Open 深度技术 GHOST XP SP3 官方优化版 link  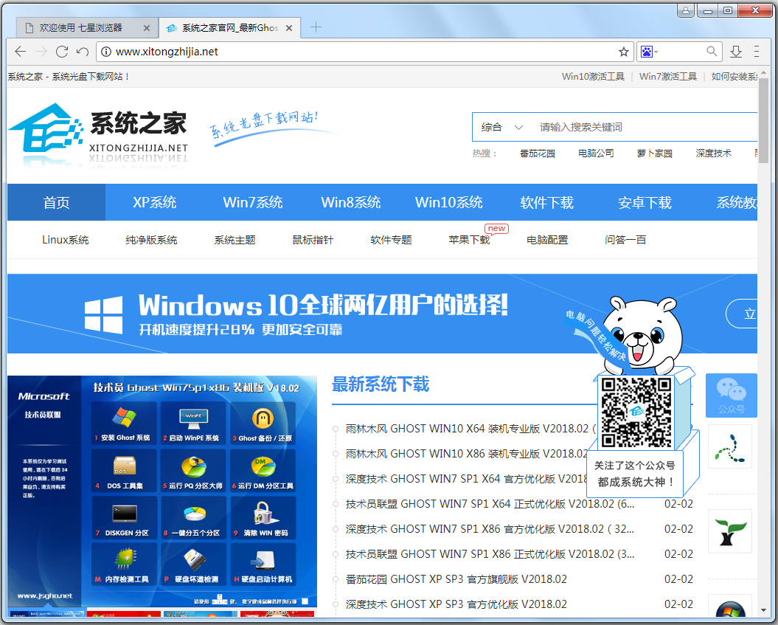click(x=456, y=604)
